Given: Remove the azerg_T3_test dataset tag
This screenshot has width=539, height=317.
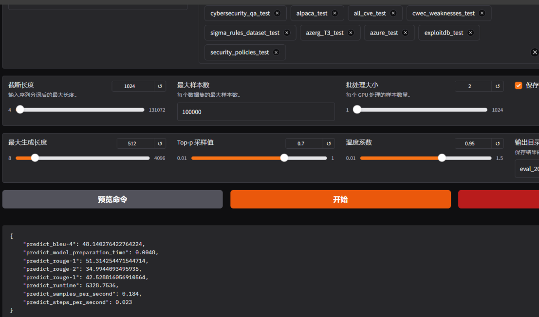Looking at the screenshot, I should coord(351,33).
